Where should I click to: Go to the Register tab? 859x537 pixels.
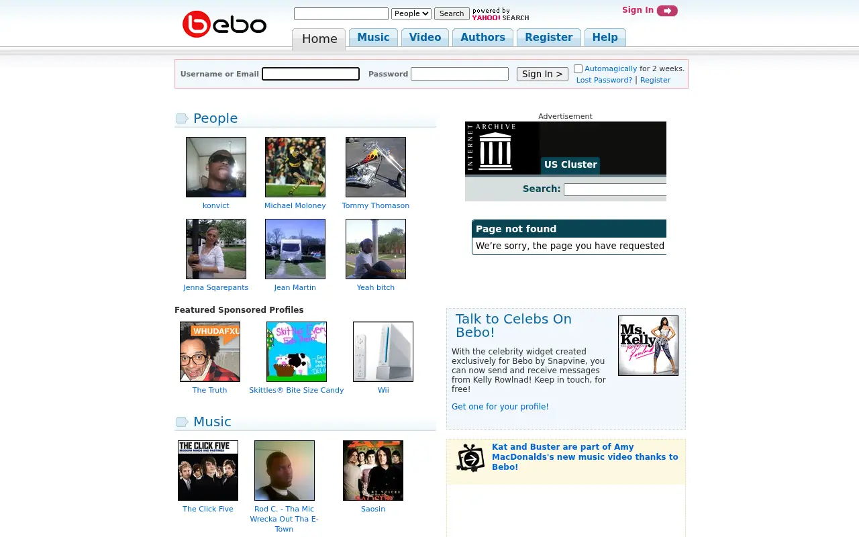pos(549,38)
